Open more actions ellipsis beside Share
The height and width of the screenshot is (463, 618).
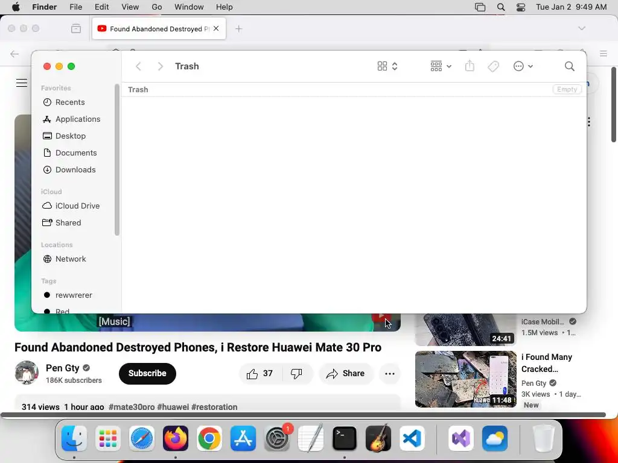(x=390, y=374)
